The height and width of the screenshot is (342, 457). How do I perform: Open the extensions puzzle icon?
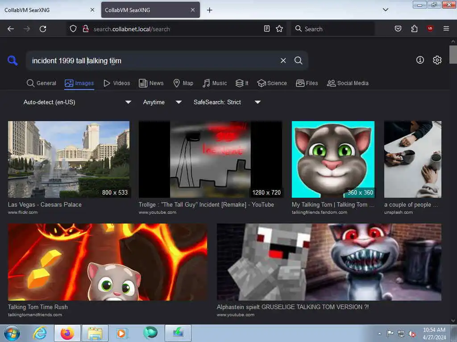tap(414, 28)
